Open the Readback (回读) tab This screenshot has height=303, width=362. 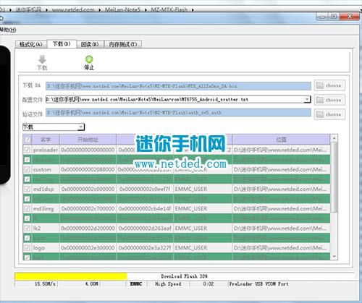pos(90,44)
